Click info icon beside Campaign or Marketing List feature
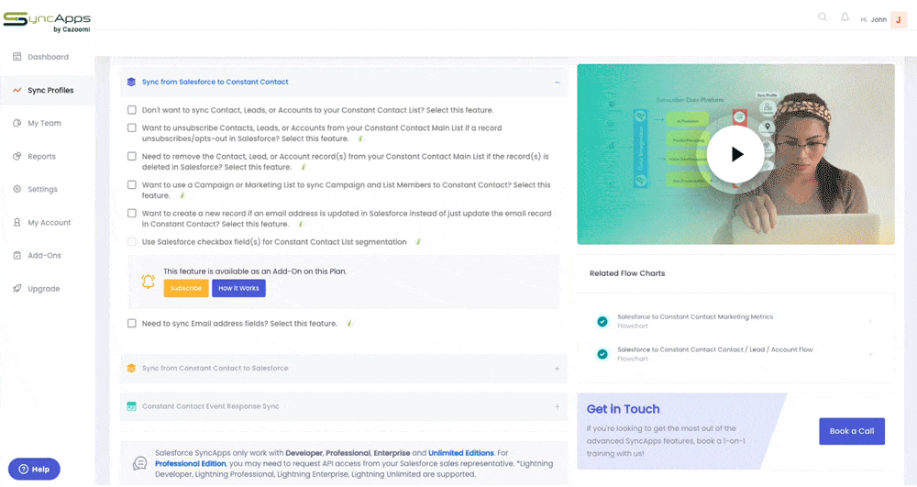This screenshot has height=487, width=917. [182, 196]
